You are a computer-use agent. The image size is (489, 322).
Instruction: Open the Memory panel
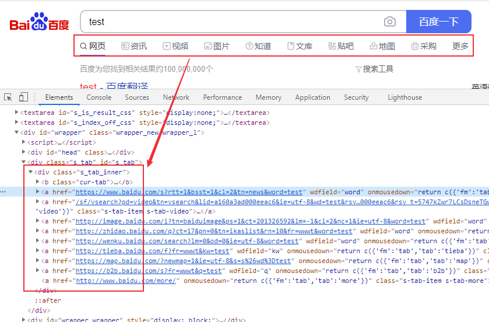pos(269,97)
